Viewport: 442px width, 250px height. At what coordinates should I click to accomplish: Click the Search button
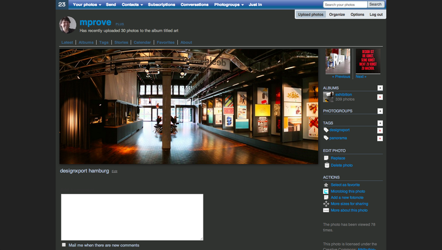click(375, 5)
